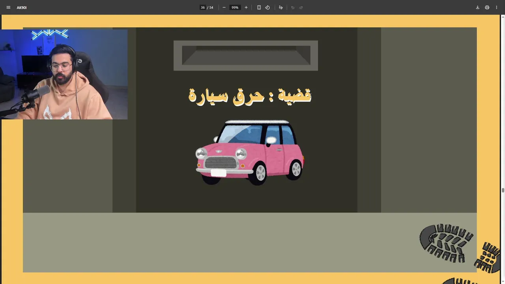Click the Arabic heading 'قضية : حرق سيارة'

[250, 95]
